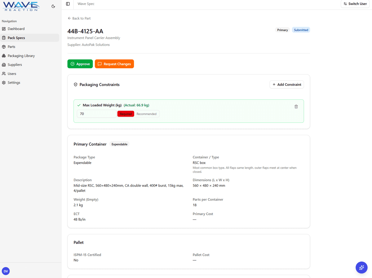The width and height of the screenshot is (372, 278).
Task: Delete the Max Loaded Weight constraint
Action: [296, 106]
